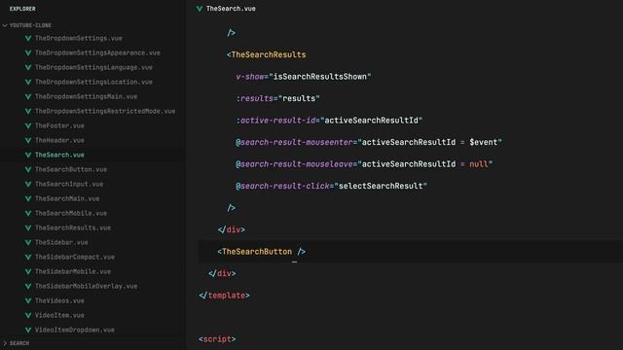Image resolution: width=623 pixels, height=350 pixels.
Task: Click the @search-result-click event attribute
Action: click(282, 186)
